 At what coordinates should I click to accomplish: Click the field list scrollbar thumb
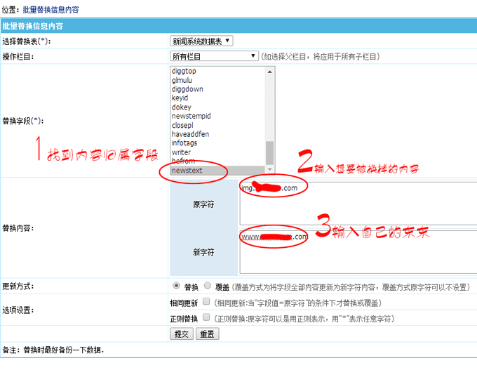pos(270,152)
